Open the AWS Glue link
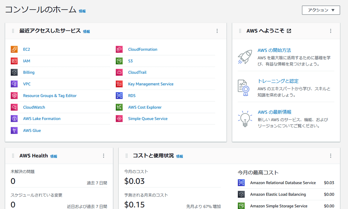 point(32,130)
